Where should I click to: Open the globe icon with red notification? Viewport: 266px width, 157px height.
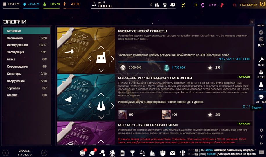click(82, 153)
